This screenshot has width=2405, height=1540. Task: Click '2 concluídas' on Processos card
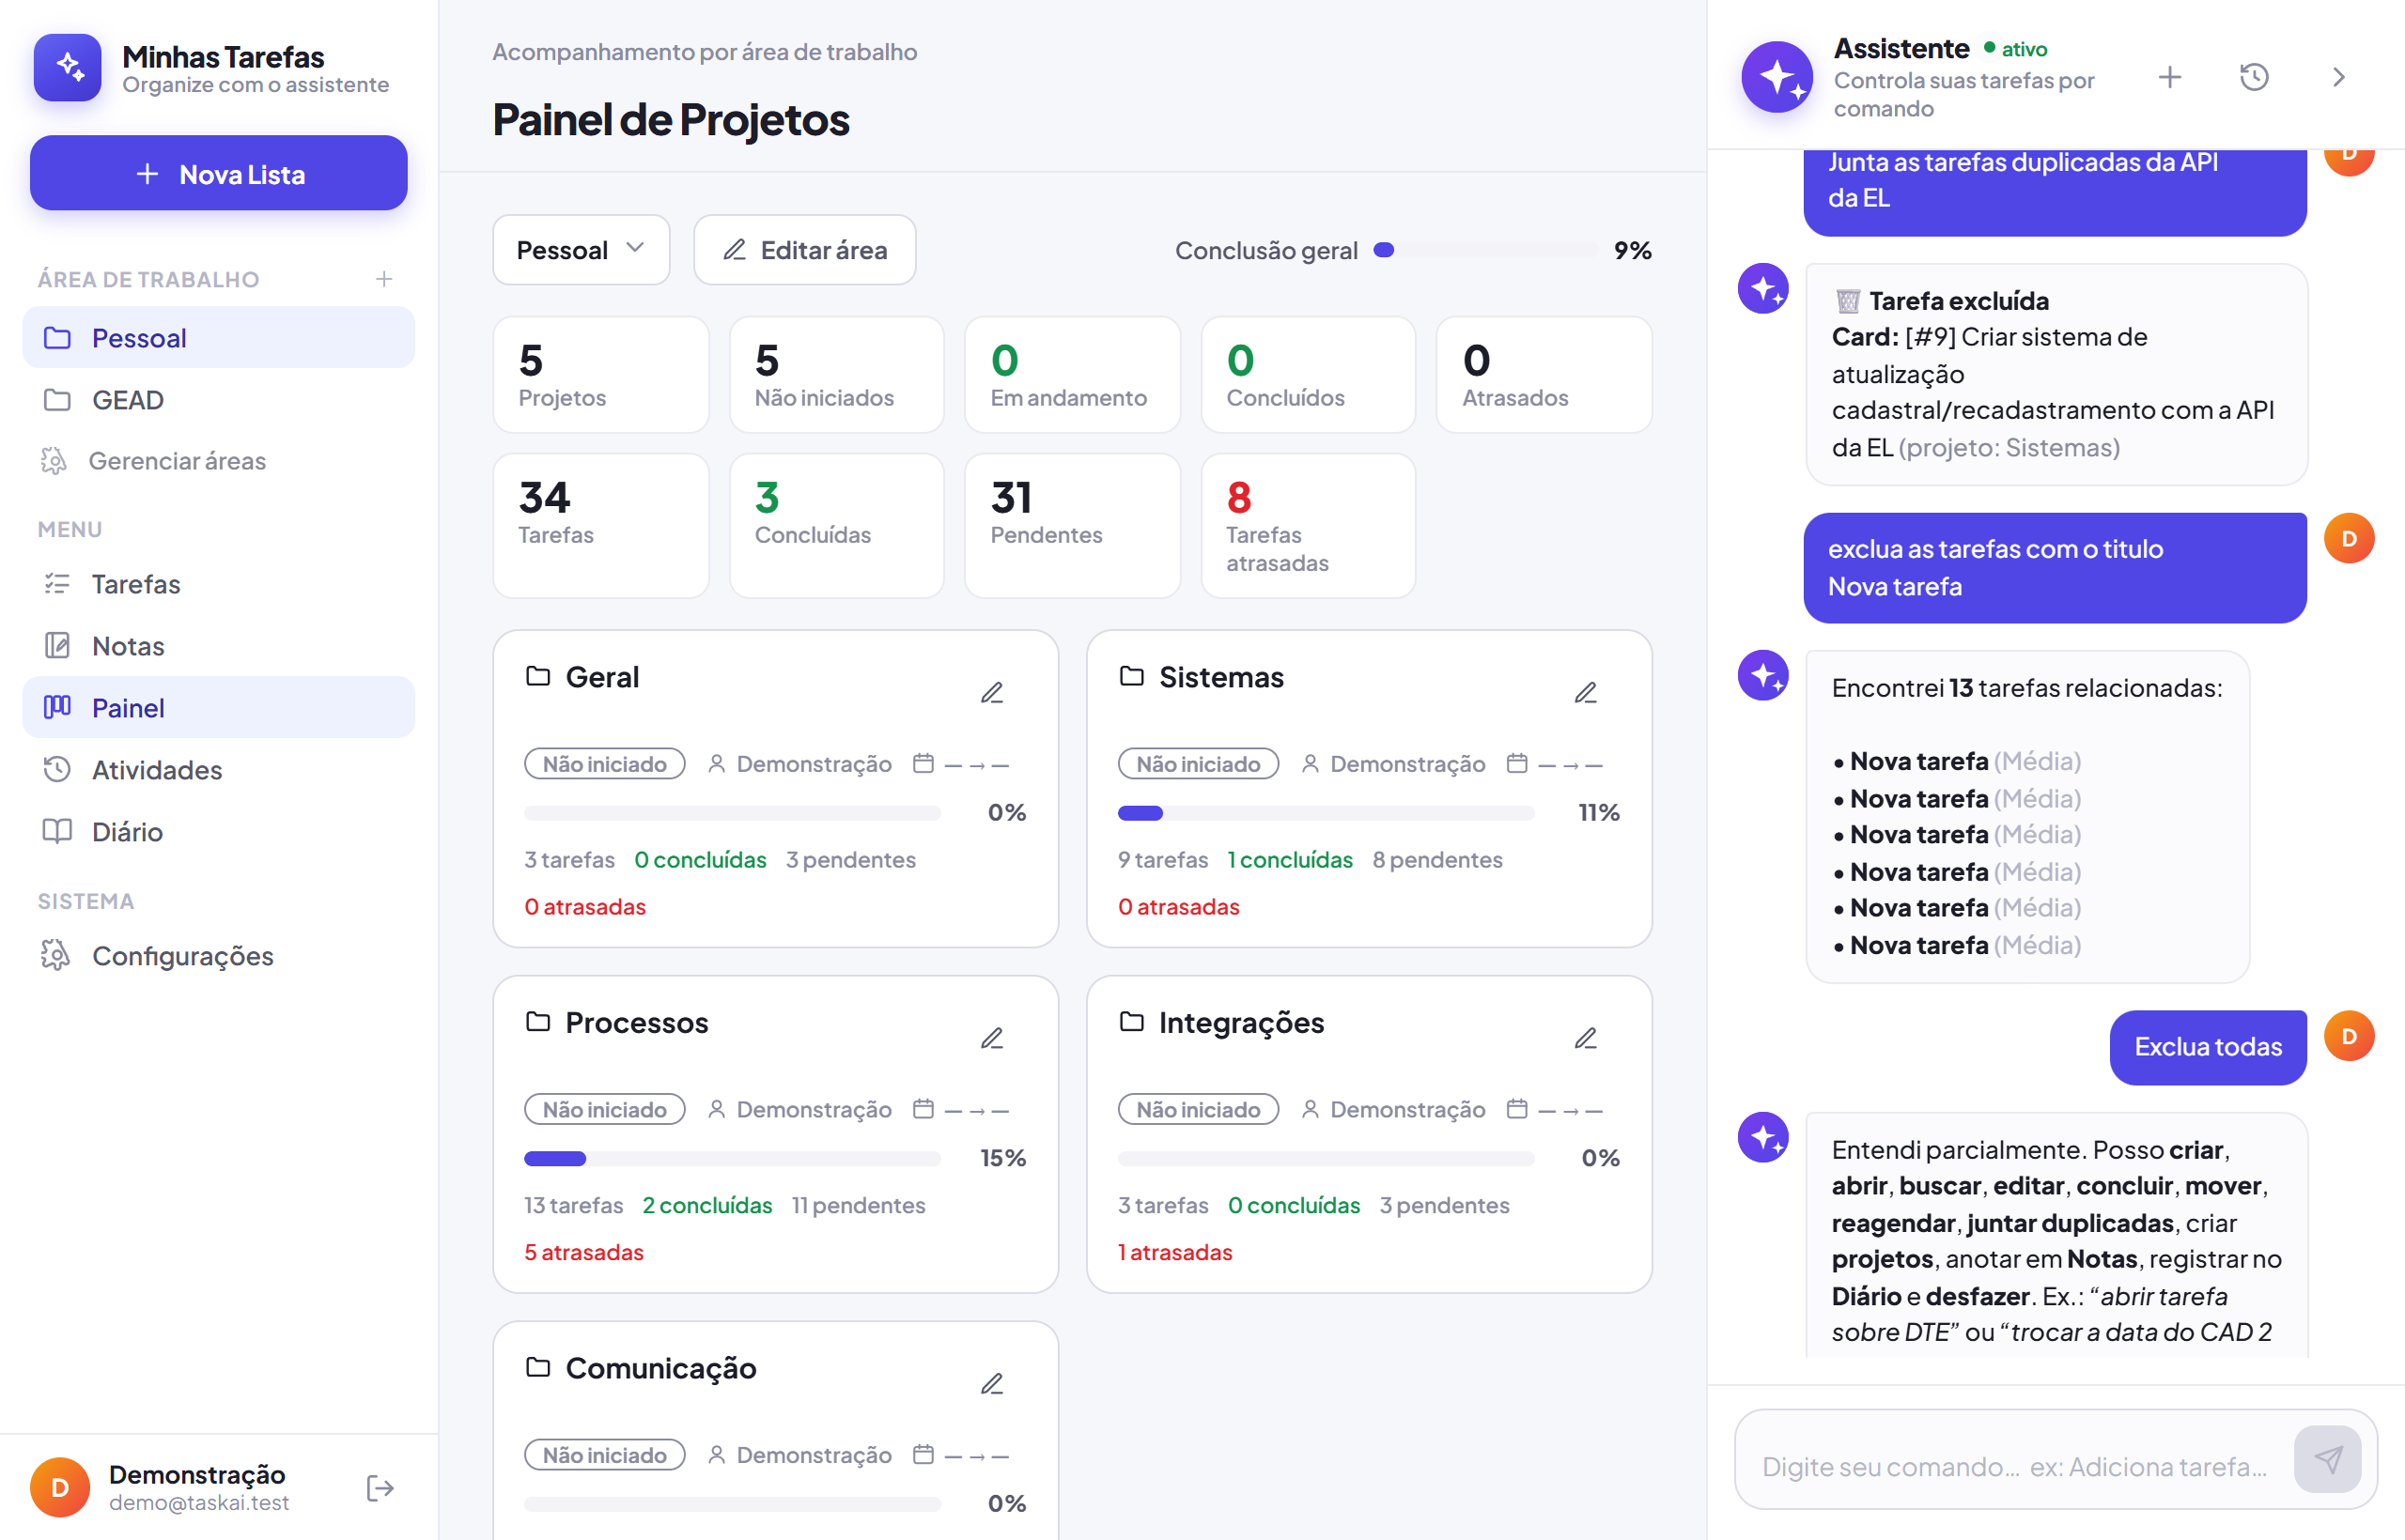point(707,1205)
